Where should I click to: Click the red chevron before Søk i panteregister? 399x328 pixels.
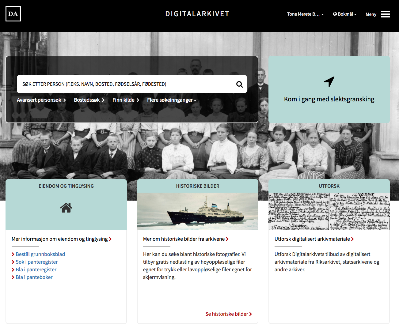[13, 262]
